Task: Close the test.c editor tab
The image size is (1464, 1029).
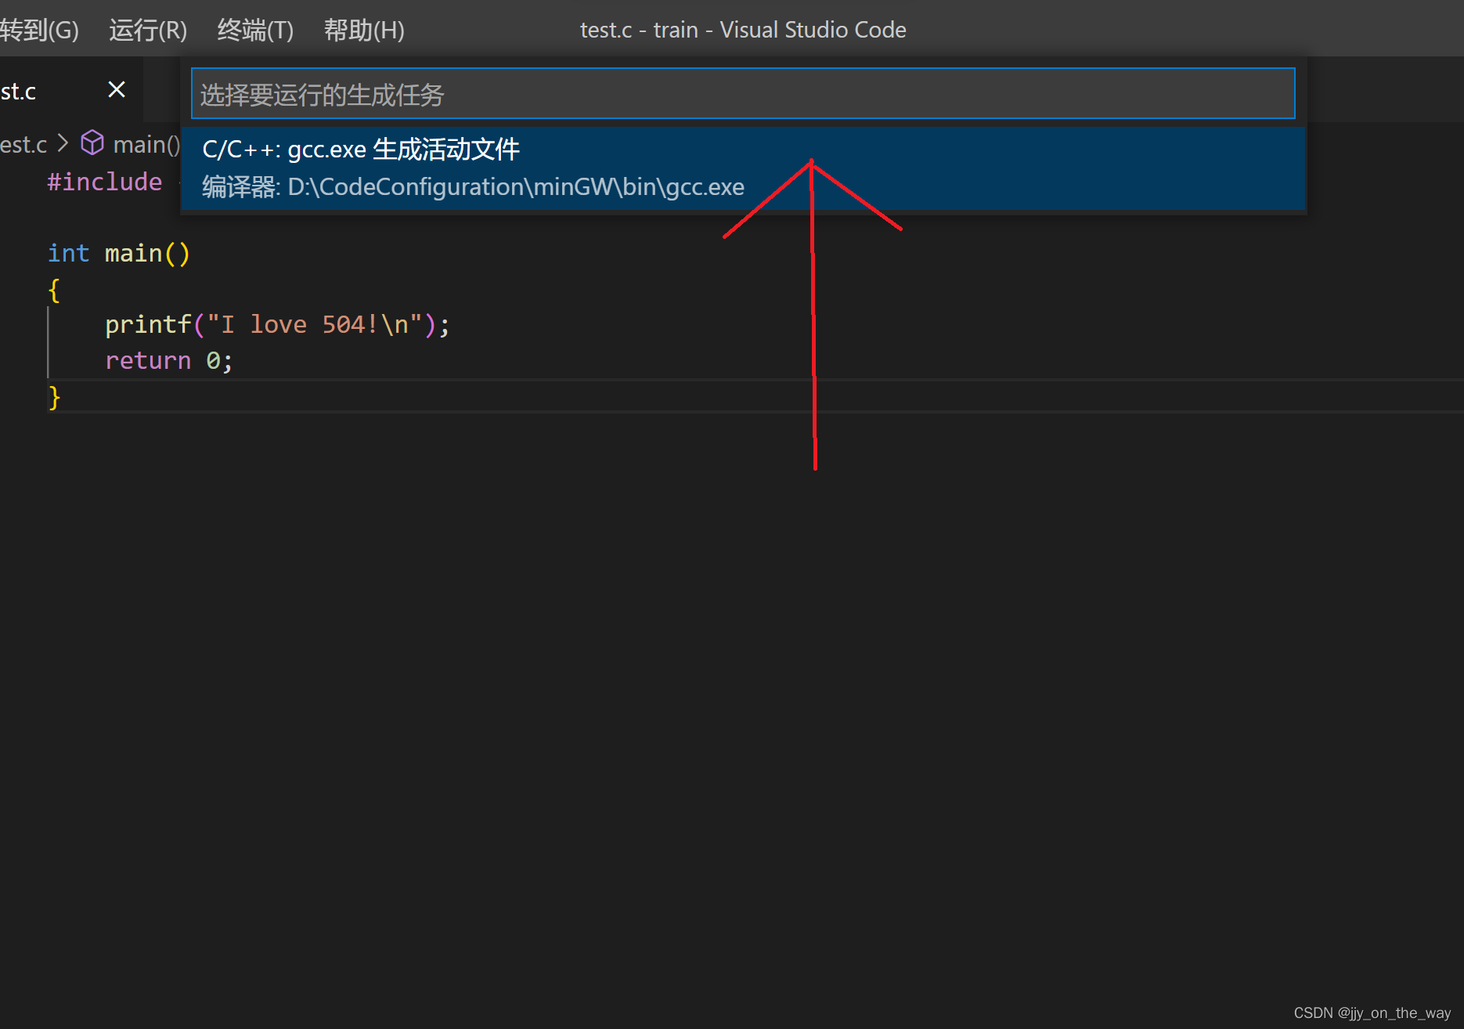Action: tap(117, 90)
